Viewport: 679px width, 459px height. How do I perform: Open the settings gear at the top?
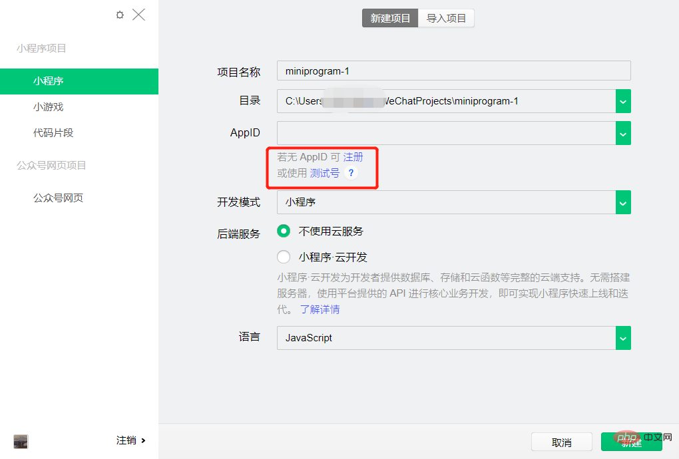[x=120, y=14]
